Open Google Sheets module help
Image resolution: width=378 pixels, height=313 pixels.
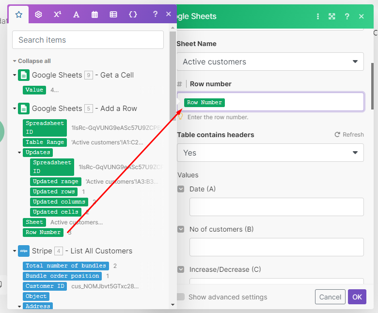[347, 16]
